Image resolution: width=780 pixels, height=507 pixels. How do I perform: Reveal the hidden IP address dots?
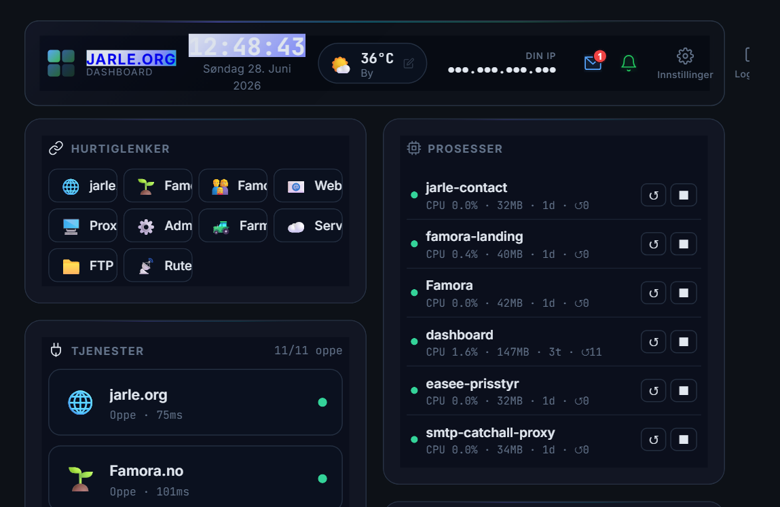502,70
